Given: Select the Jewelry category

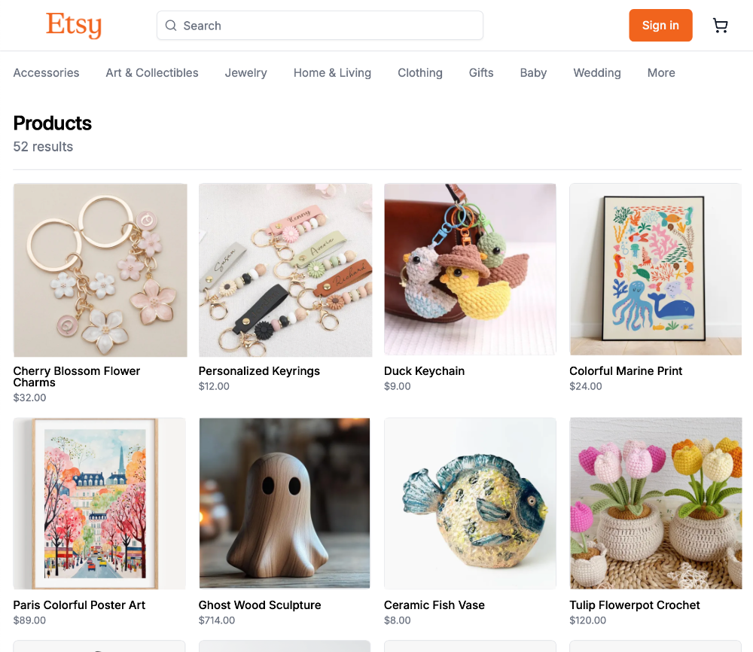Looking at the screenshot, I should coord(245,72).
